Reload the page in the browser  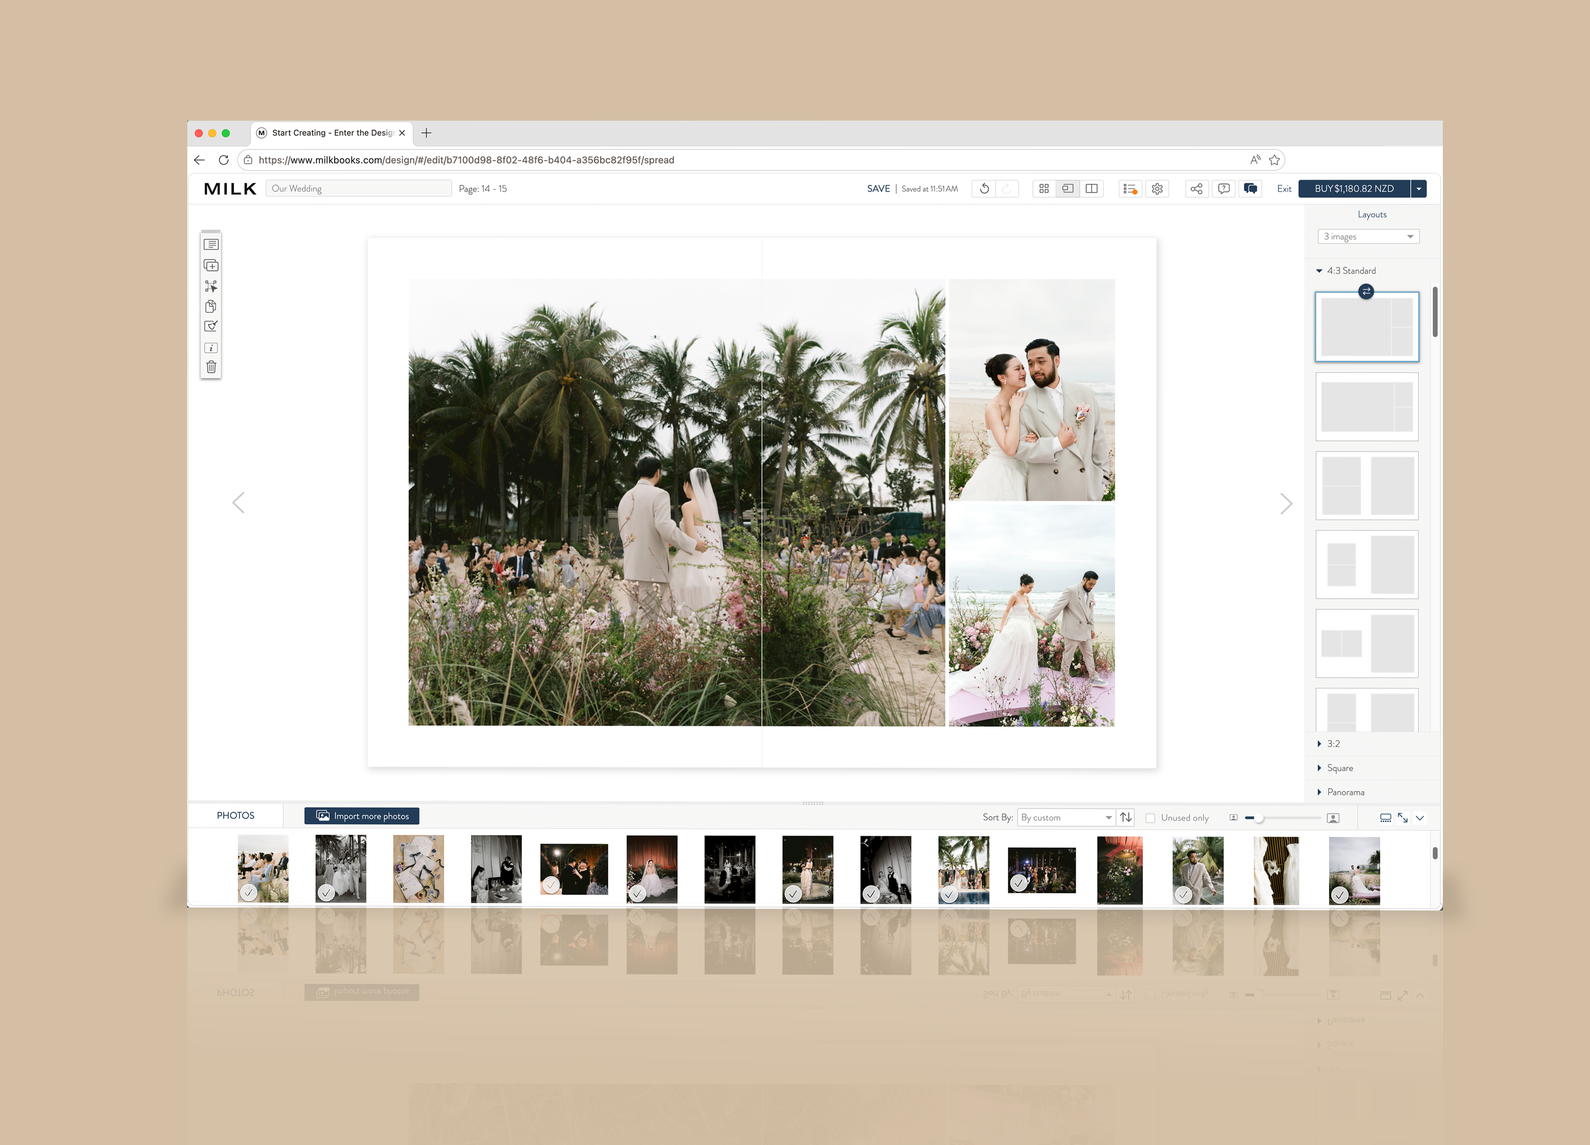pos(224,160)
